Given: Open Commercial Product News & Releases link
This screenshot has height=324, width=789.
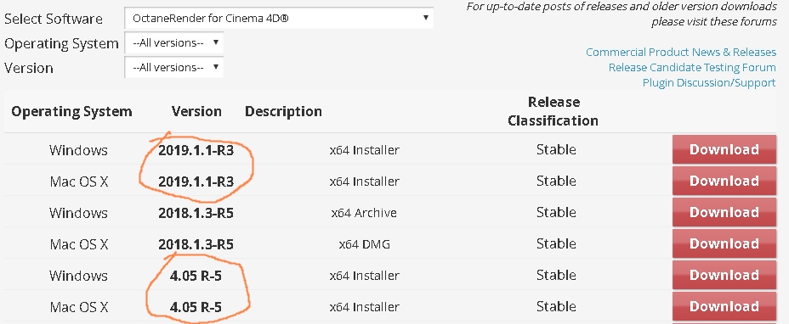Looking at the screenshot, I should (x=681, y=53).
